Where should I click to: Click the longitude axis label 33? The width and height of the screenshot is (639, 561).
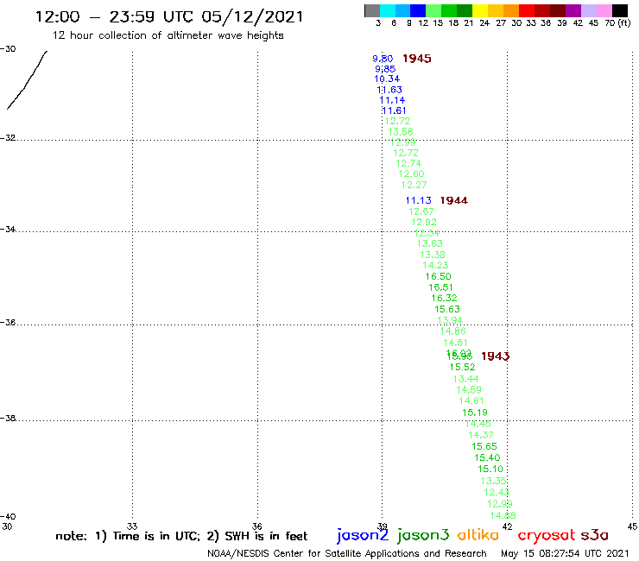tap(132, 526)
